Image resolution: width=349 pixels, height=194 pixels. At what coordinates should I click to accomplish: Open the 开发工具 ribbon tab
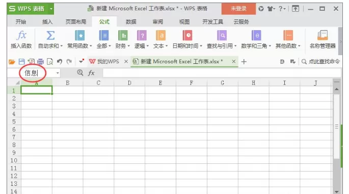[212, 21]
